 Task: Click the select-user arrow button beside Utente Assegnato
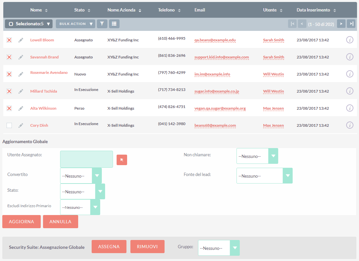click(122, 160)
